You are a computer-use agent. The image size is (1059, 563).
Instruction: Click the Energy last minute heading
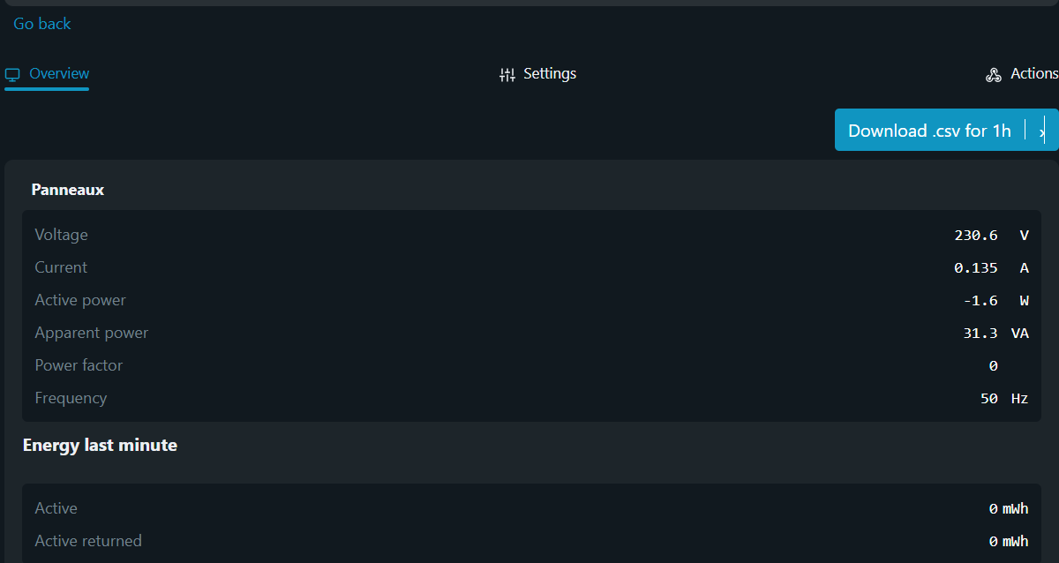click(100, 446)
